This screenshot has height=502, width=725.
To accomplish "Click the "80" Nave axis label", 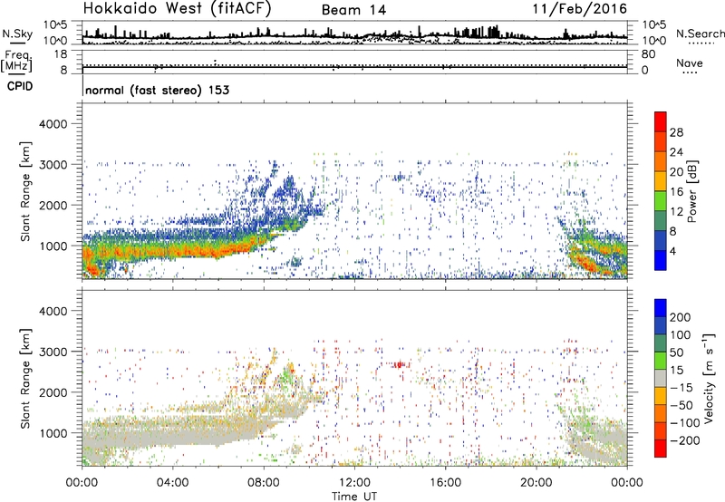I will click(x=648, y=54).
